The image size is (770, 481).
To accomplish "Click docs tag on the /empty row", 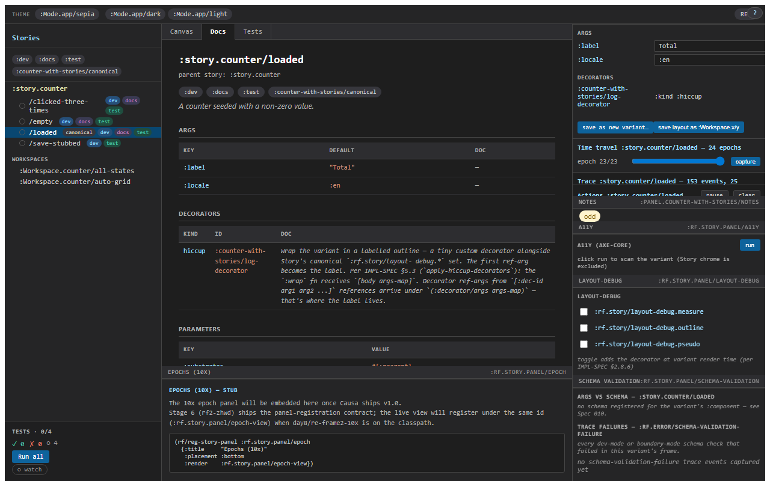I will [84, 121].
